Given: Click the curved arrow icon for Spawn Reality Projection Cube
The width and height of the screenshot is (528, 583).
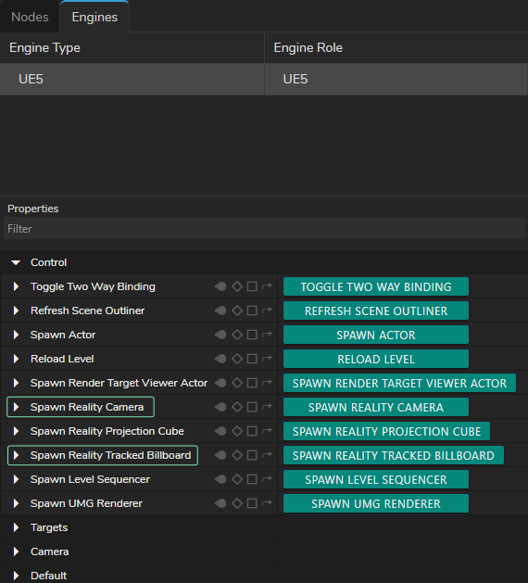Looking at the screenshot, I should pyautogui.click(x=267, y=431).
